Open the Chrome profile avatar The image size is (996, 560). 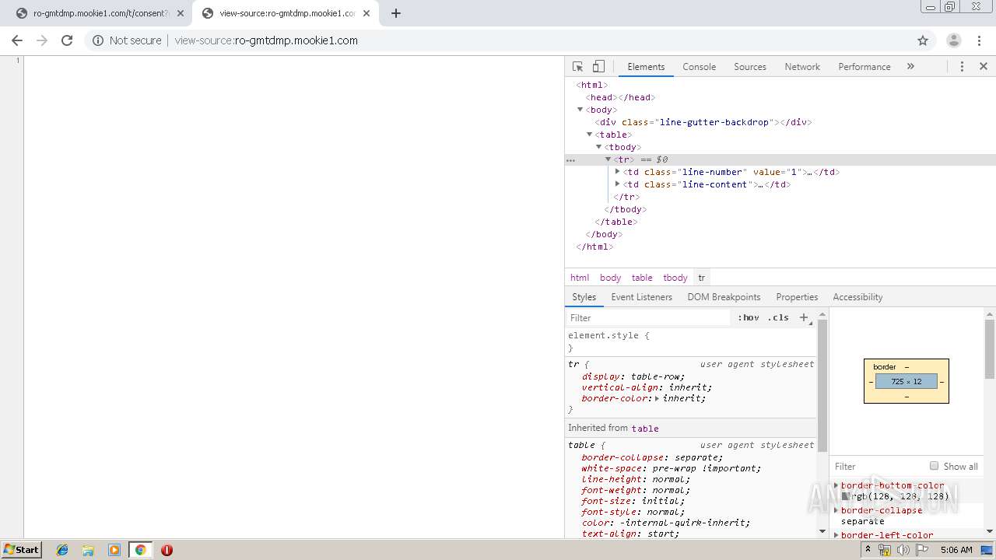[x=953, y=40]
